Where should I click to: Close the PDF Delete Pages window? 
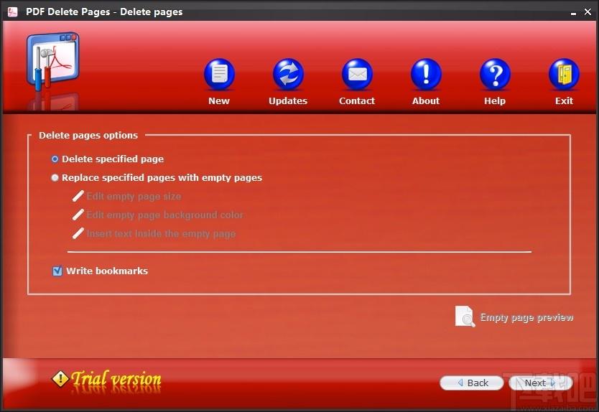588,11
